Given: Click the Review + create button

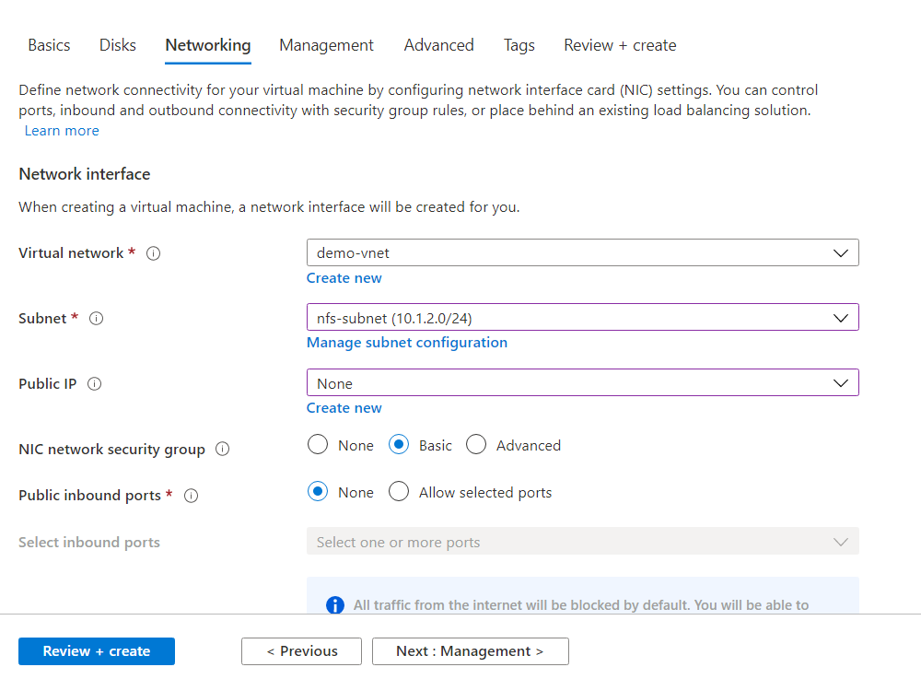Looking at the screenshot, I should [97, 651].
